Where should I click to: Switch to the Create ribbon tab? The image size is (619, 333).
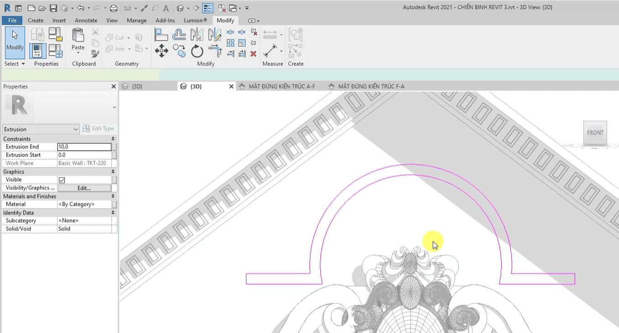[x=36, y=21]
